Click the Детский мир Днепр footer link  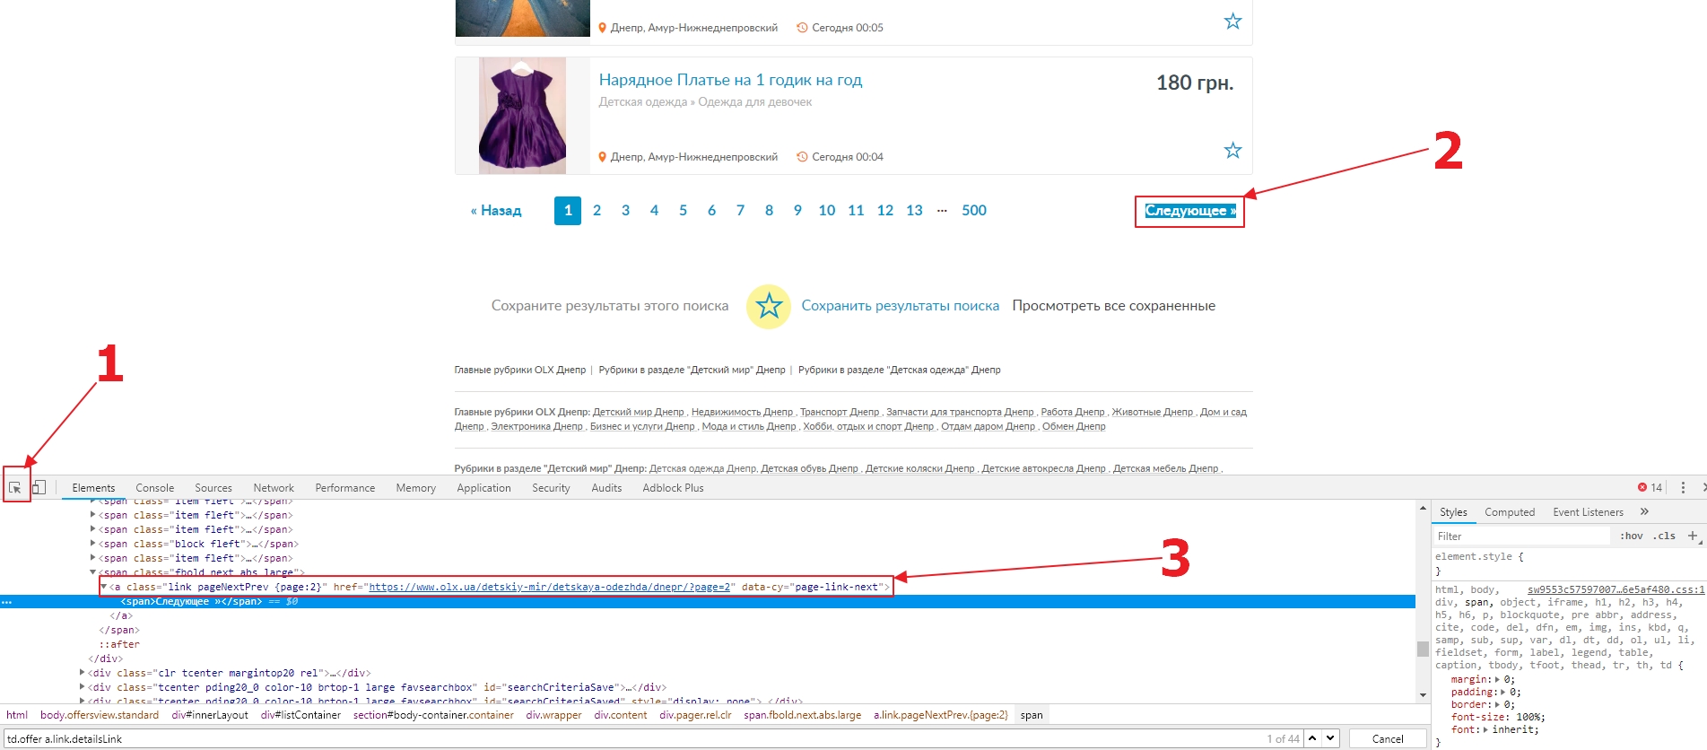pos(638,412)
